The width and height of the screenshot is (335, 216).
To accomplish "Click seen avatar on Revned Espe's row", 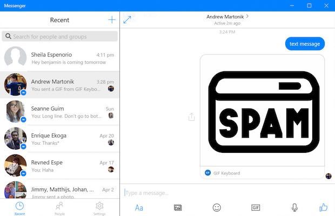I will (x=111, y=170).
